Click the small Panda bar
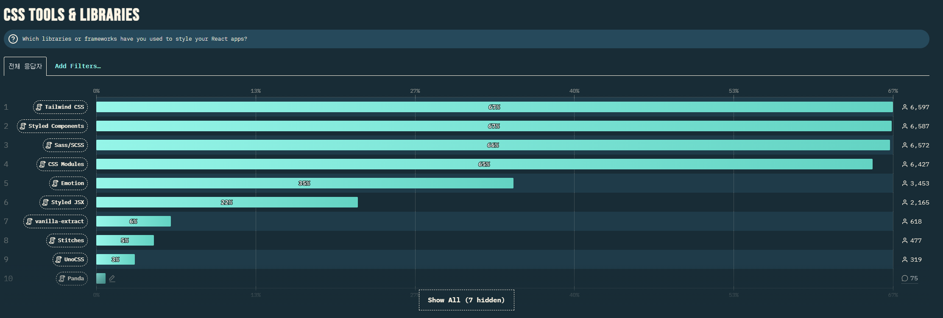This screenshot has height=318, width=943. point(101,279)
